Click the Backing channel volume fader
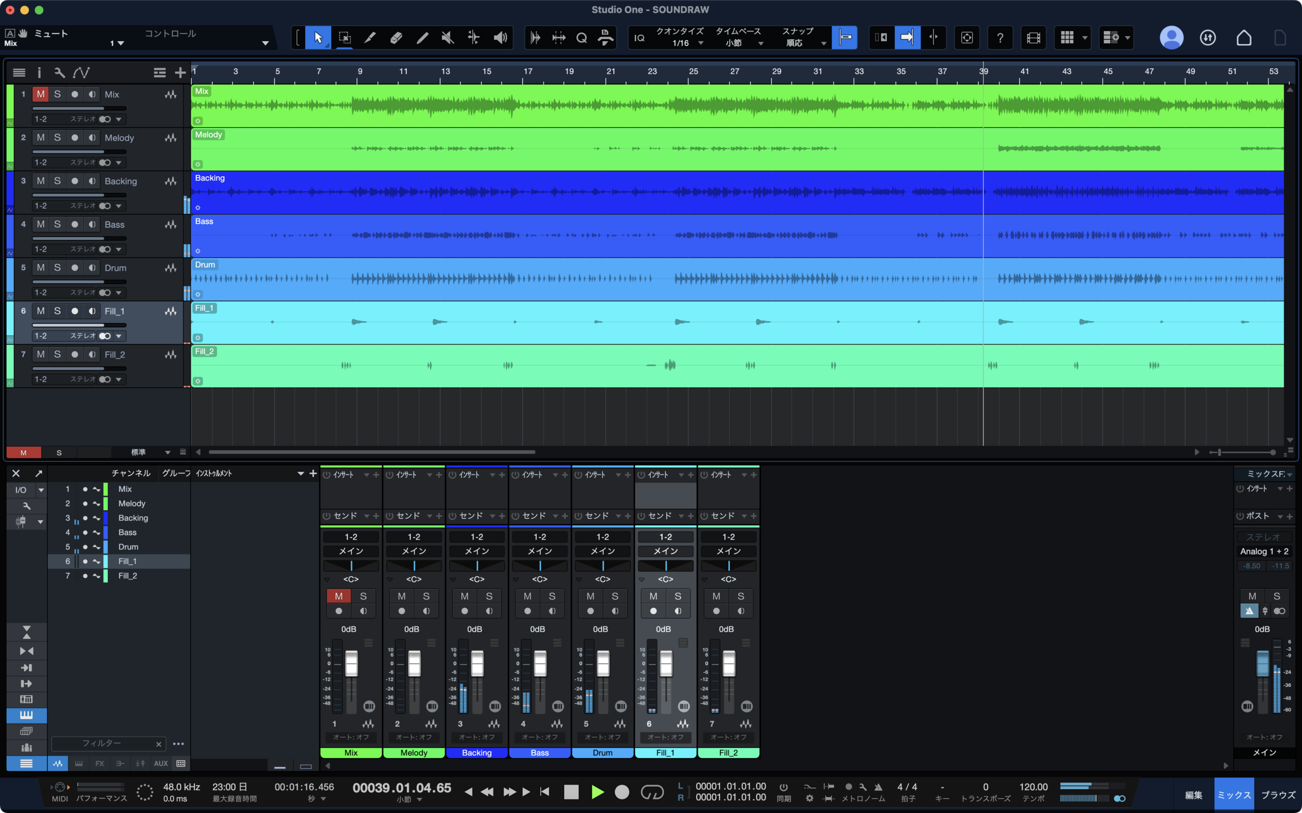The height and width of the screenshot is (813, 1302). 477,664
